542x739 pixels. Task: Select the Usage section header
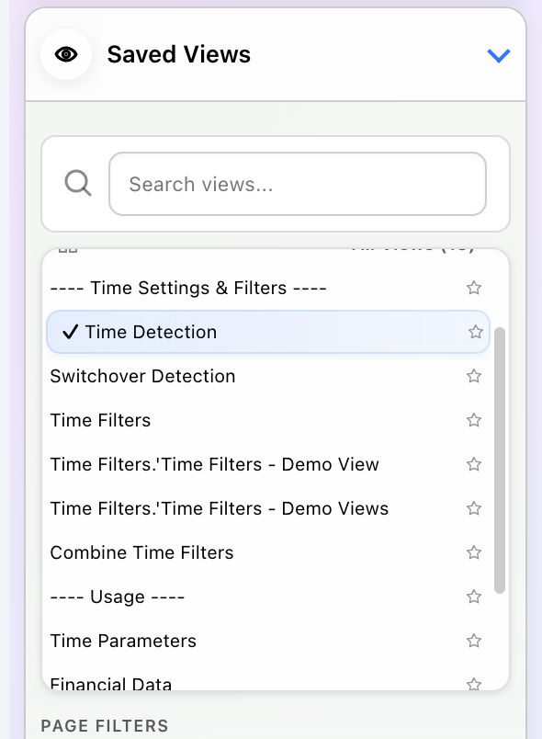point(117,596)
